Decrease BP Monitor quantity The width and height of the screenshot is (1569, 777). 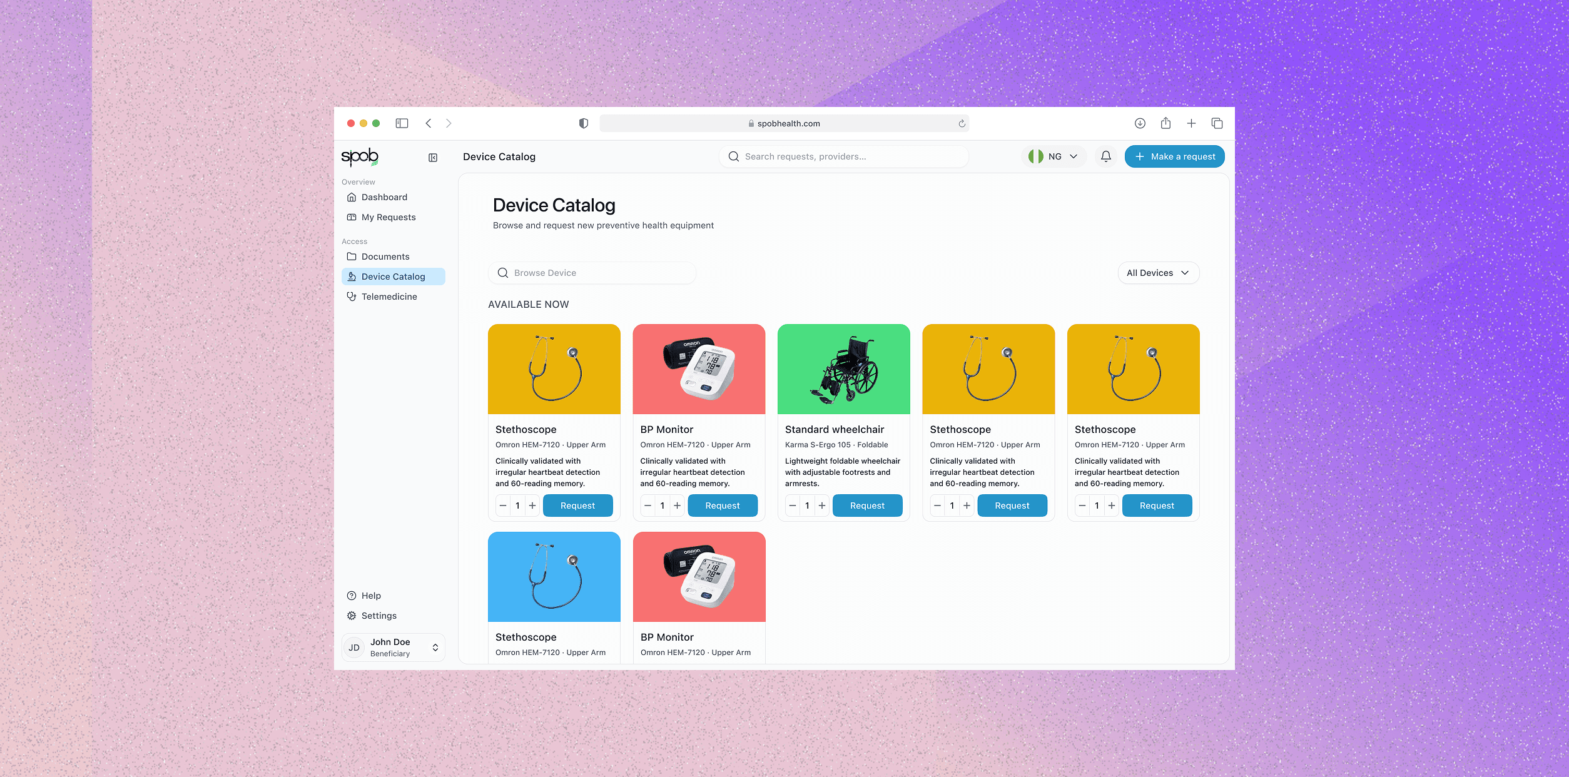tap(647, 505)
